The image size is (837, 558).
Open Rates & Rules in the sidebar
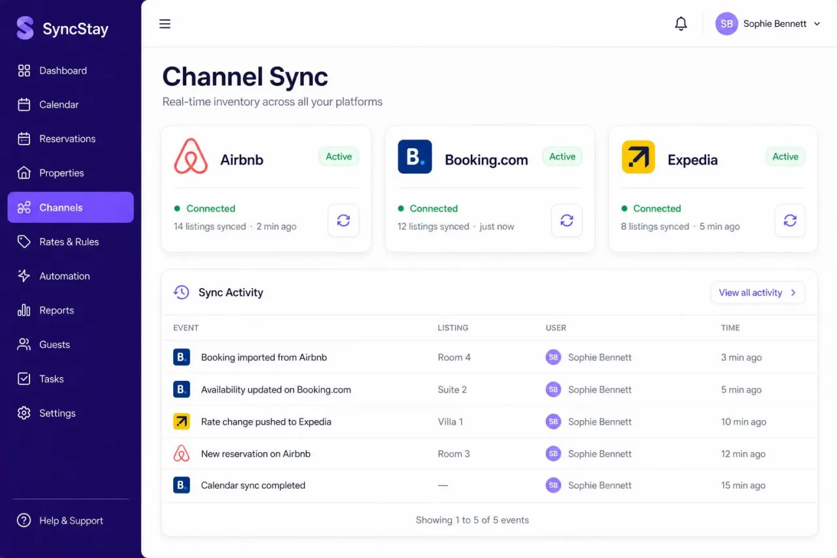pyautogui.click(x=71, y=242)
